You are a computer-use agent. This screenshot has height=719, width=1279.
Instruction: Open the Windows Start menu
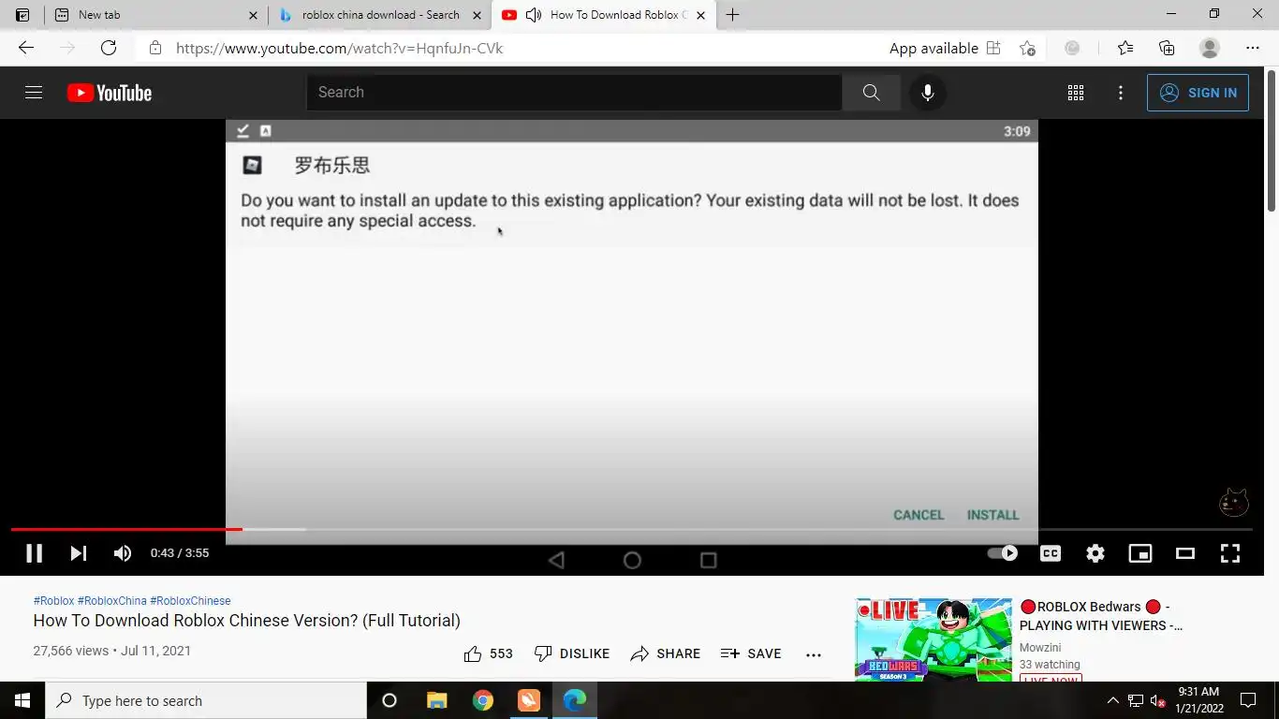[x=22, y=700]
